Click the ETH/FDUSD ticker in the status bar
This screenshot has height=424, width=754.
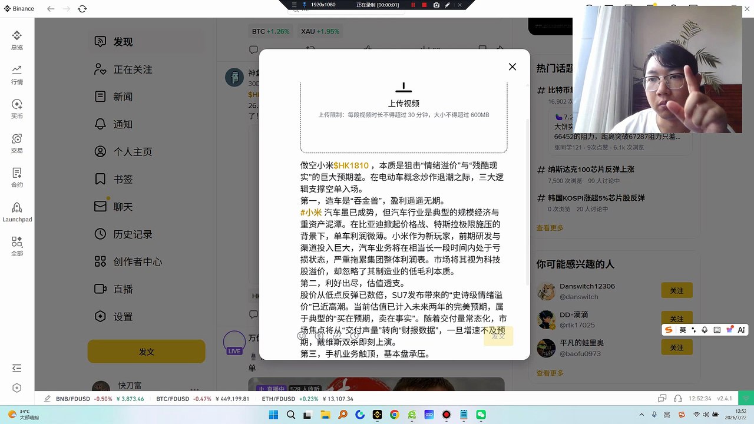tap(307, 399)
